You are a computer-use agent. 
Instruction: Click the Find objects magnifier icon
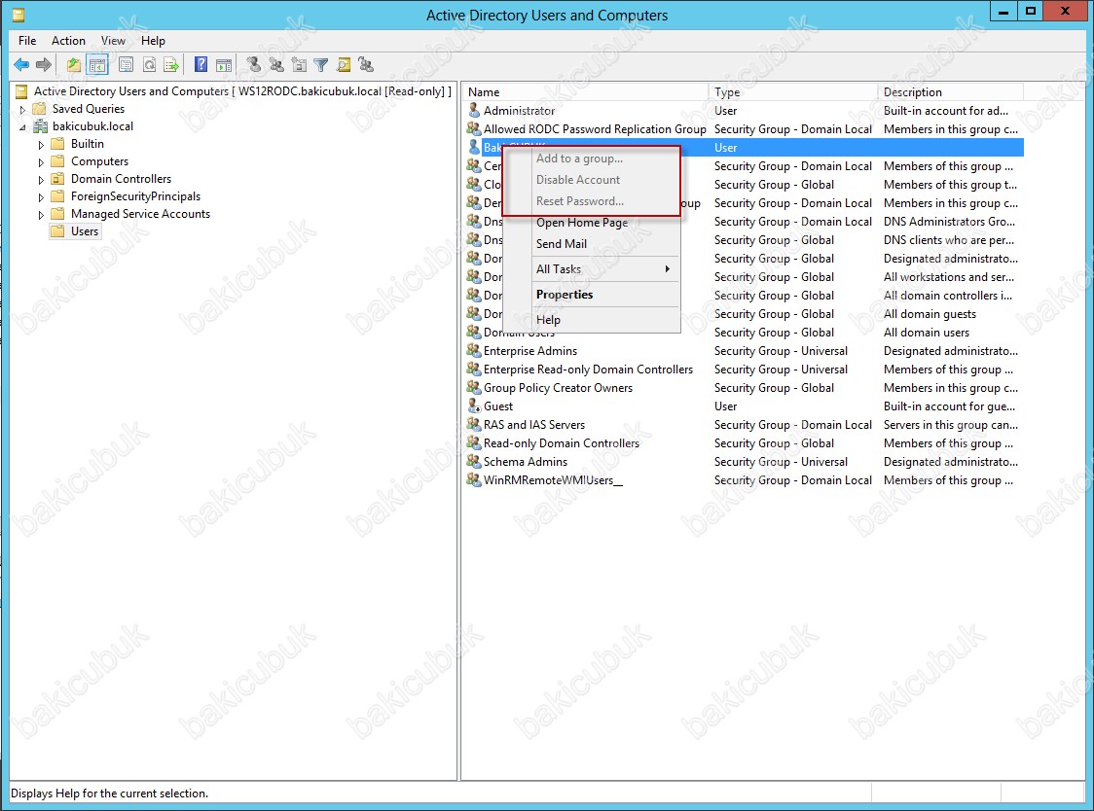[x=344, y=65]
